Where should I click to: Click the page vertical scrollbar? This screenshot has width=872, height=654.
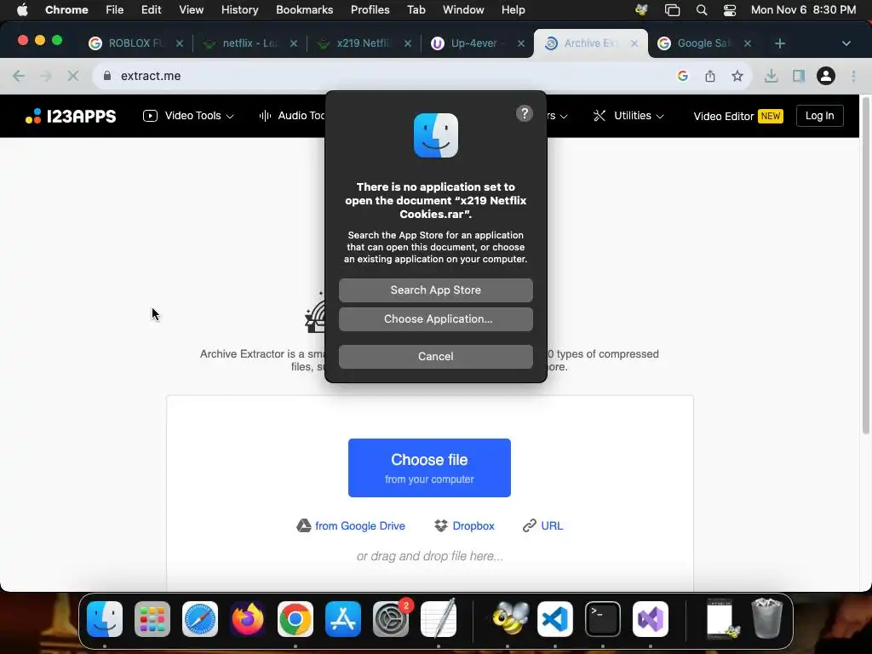coord(865,267)
